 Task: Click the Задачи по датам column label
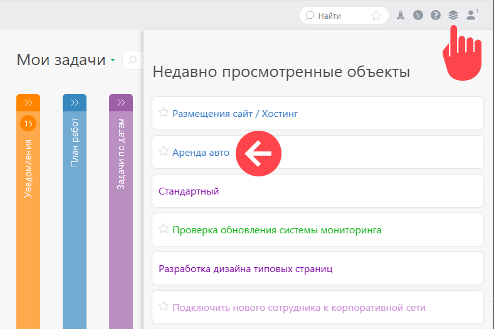[121, 154]
